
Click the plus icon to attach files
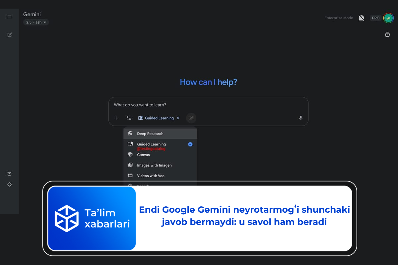(116, 118)
